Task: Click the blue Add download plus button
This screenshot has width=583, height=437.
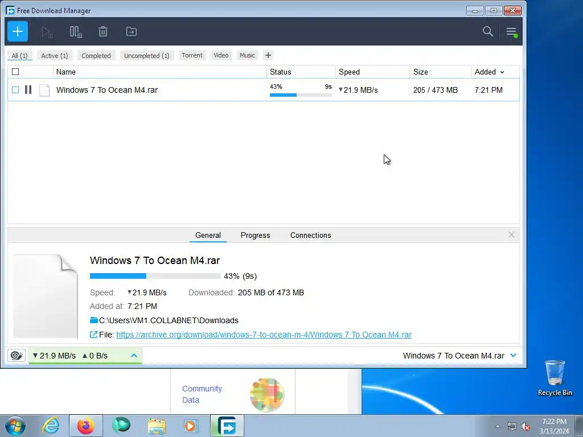Action: tap(18, 32)
